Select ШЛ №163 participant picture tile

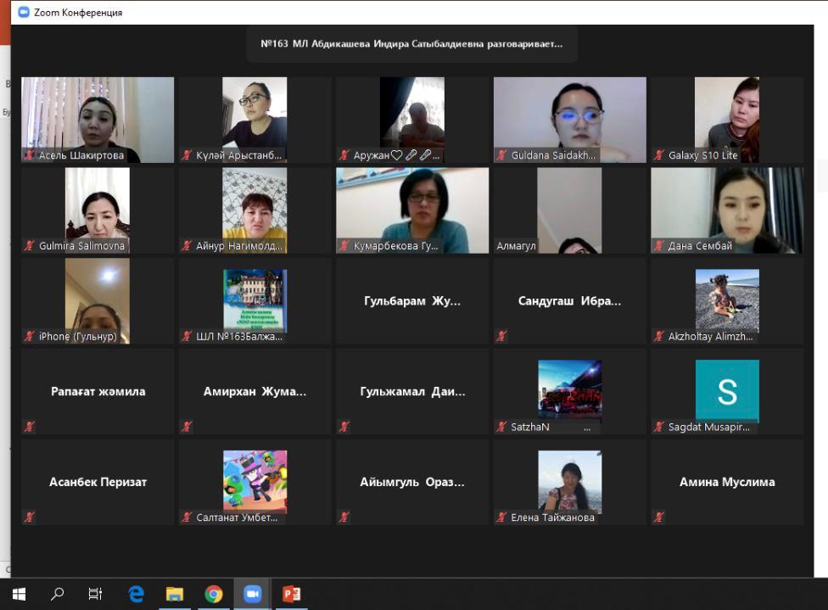click(x=255, y=300)
